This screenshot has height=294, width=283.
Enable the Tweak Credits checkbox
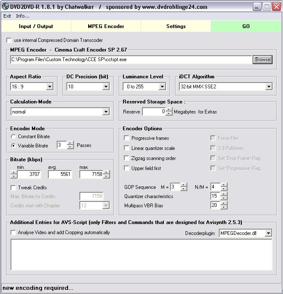pos(13,188)
